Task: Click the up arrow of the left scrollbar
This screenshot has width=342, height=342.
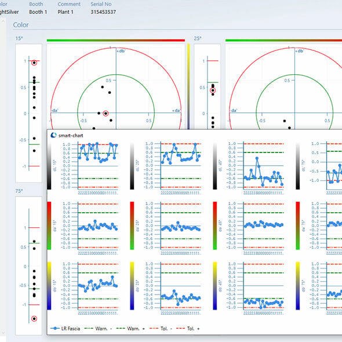Action: [3, 21]
